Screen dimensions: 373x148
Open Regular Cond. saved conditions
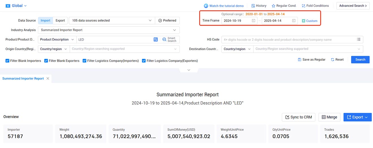284,6
